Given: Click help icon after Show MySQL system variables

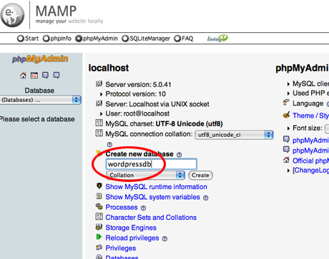Looking at the screenshot, I should 205,198.
